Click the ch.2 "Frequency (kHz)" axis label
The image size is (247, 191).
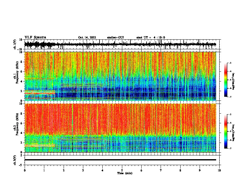click(17, 124)
